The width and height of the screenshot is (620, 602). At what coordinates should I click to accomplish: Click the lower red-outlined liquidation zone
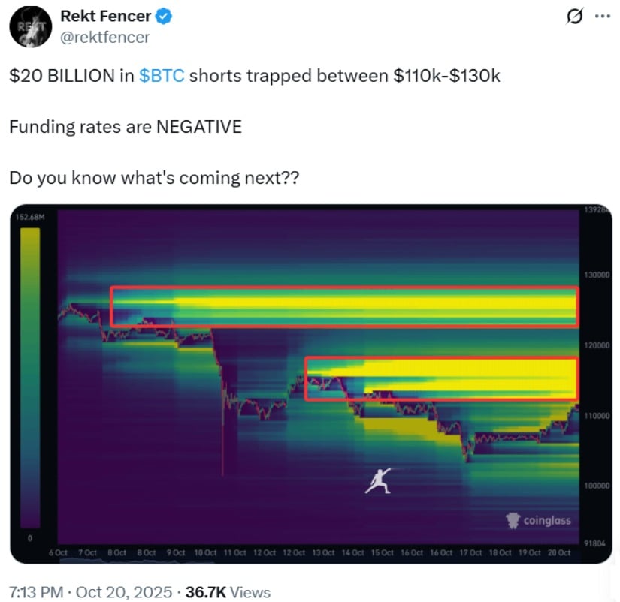pyautogui.click(x=440, y=378)
